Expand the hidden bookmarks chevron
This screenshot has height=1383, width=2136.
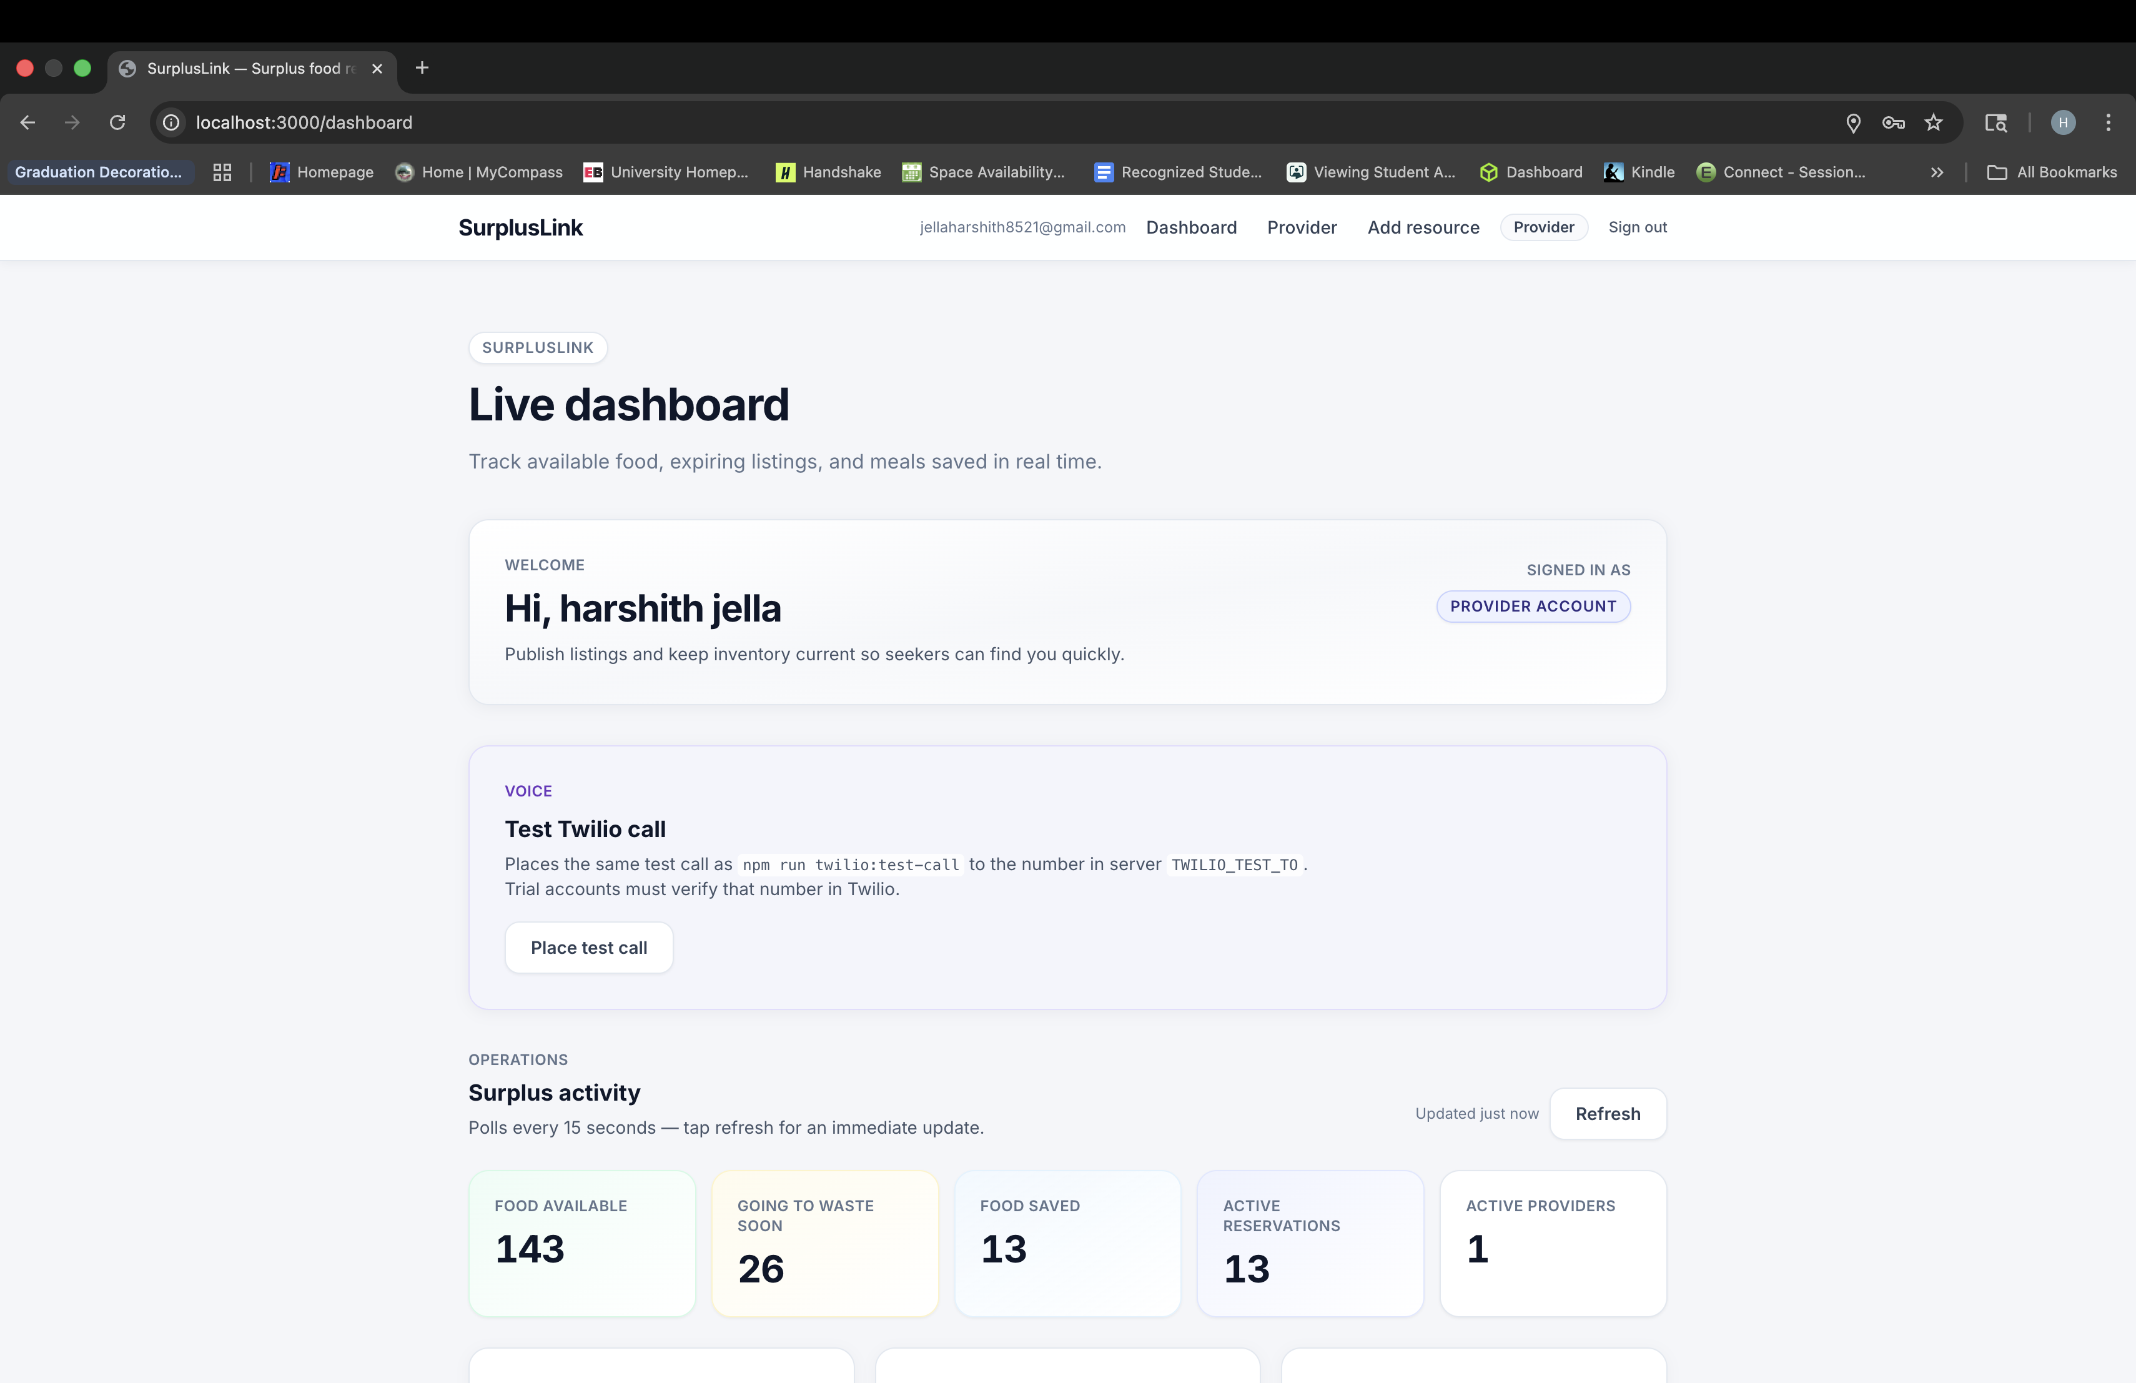(x=1937, y=172)
